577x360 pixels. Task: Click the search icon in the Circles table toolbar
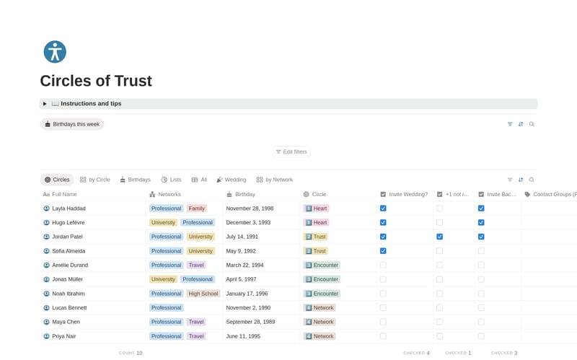(x=532, y=180)
